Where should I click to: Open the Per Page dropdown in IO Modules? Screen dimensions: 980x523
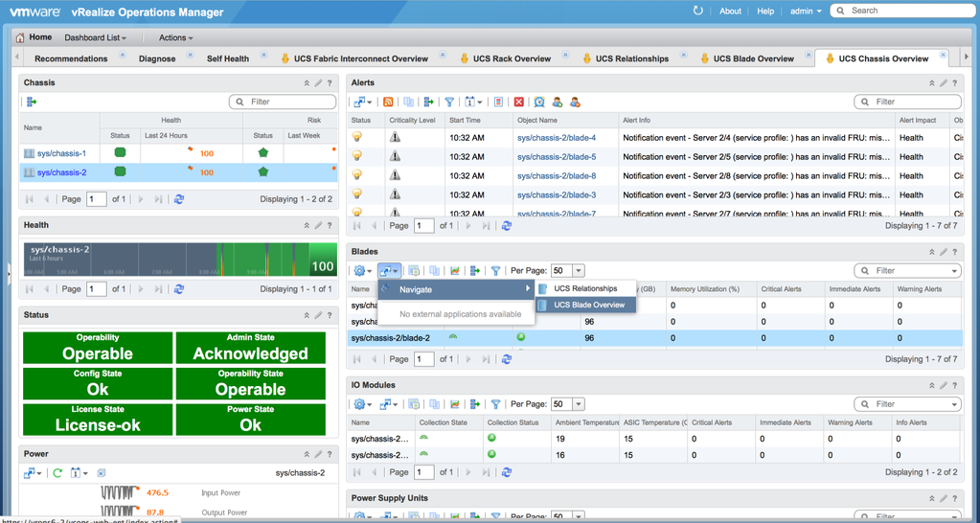(579, 404)
